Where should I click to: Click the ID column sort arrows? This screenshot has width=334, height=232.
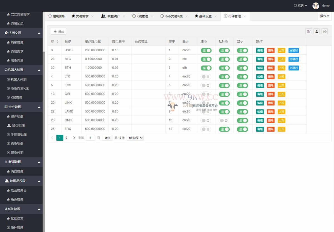pyautogui.click(x=57, y=41)
